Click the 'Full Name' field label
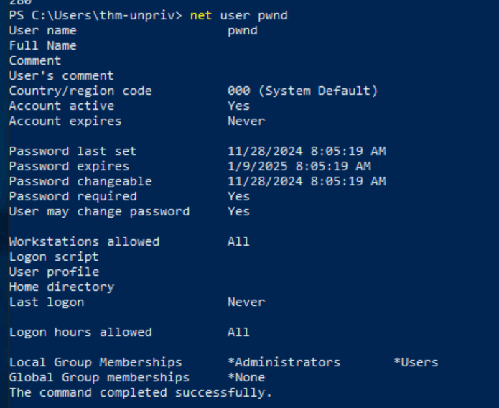Viewport: 499px width, 408px height. coord(42,46)
